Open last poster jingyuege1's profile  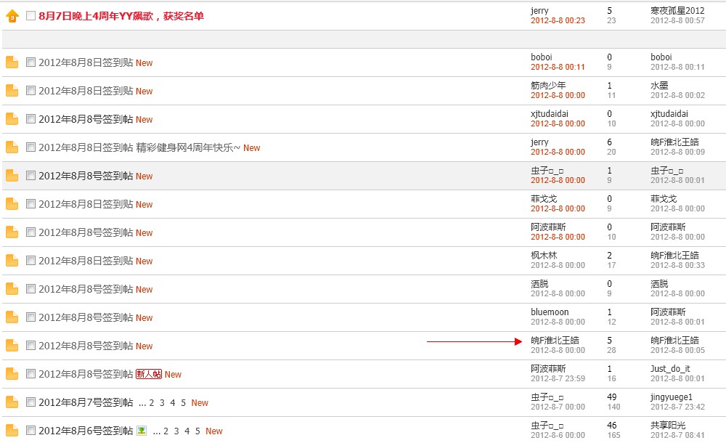point(672,397)
